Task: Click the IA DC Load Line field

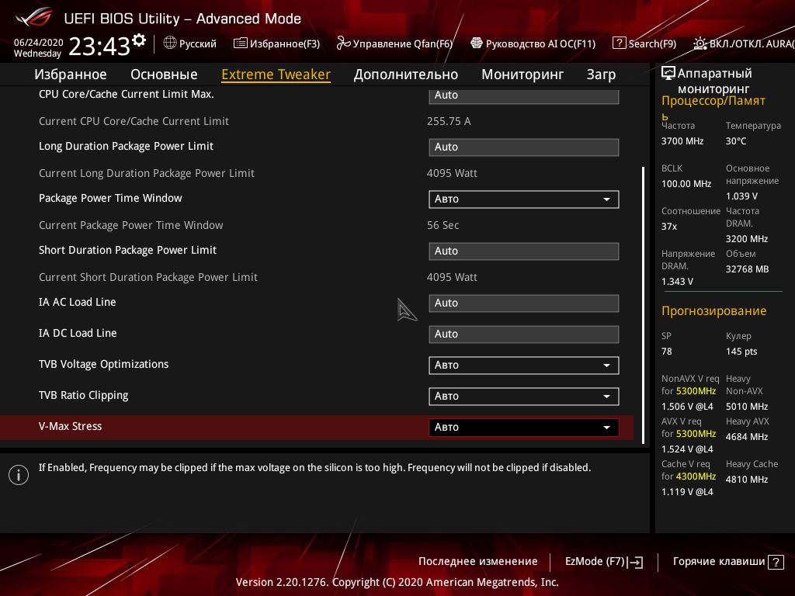Action: [524, 334]
